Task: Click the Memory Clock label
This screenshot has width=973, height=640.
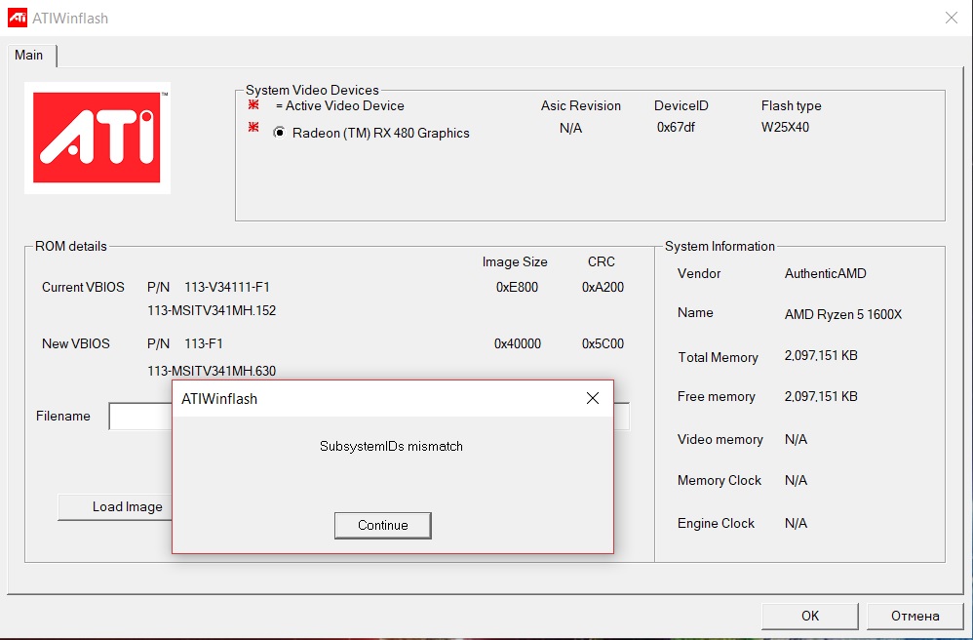Action: 720,480
